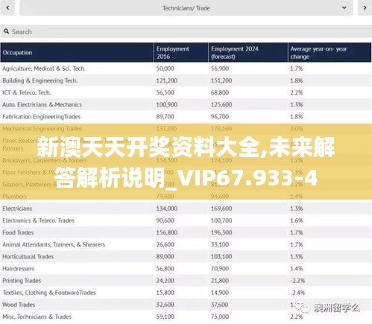Select Hairdressers row
Screen dimensions: 372x324
(186, 269)
